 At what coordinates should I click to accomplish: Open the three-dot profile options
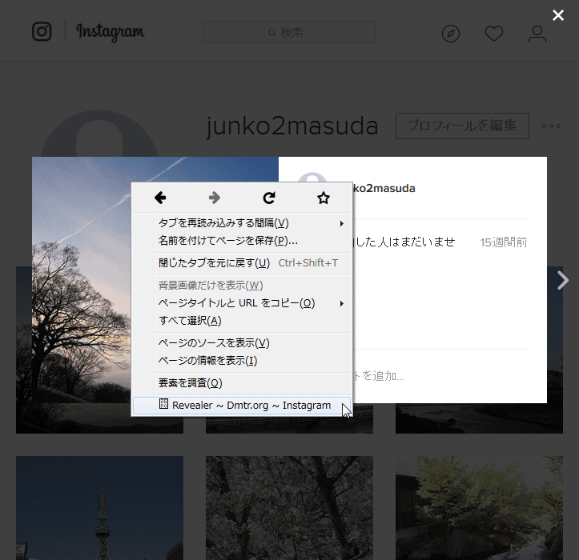(x=551, y=126)
